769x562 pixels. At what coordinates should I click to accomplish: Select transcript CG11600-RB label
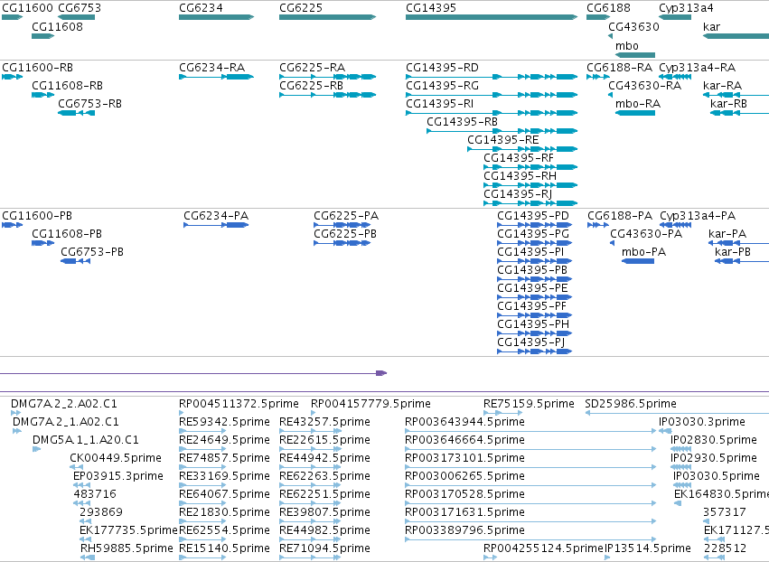[x=38, y=68]
